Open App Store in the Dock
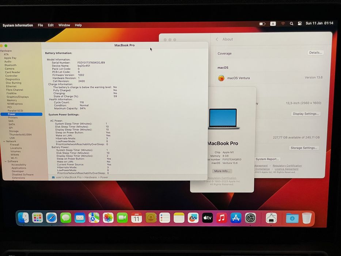This screenshot has height=256, width=341. tap(236, 218)
